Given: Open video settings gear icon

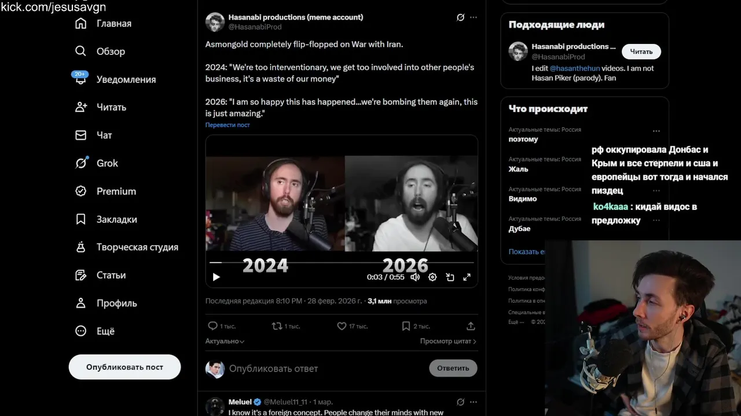Looking at the screenshot, I should pyautogui.click(x=432, y=277).
